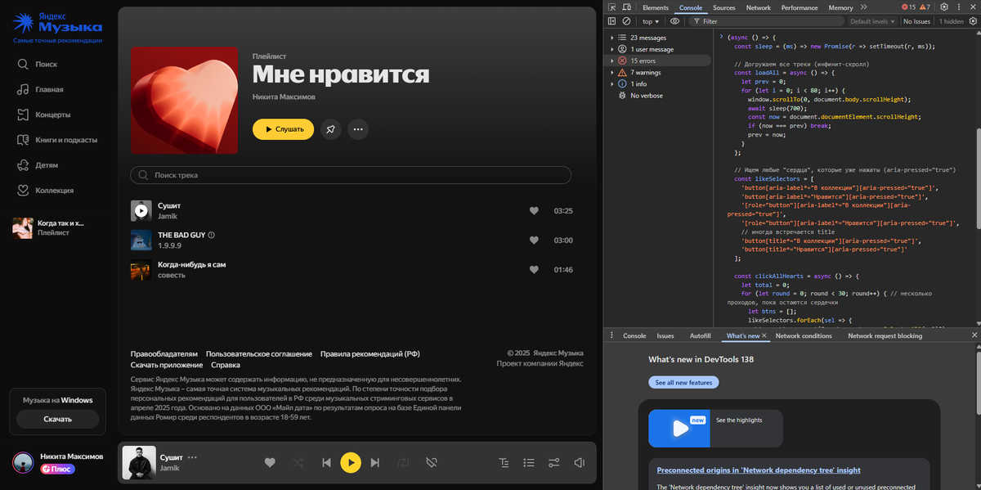Viewport: 981px width, 490px height.
Task: Open Поиск in the left sidebar
Action: click(37, 64)
